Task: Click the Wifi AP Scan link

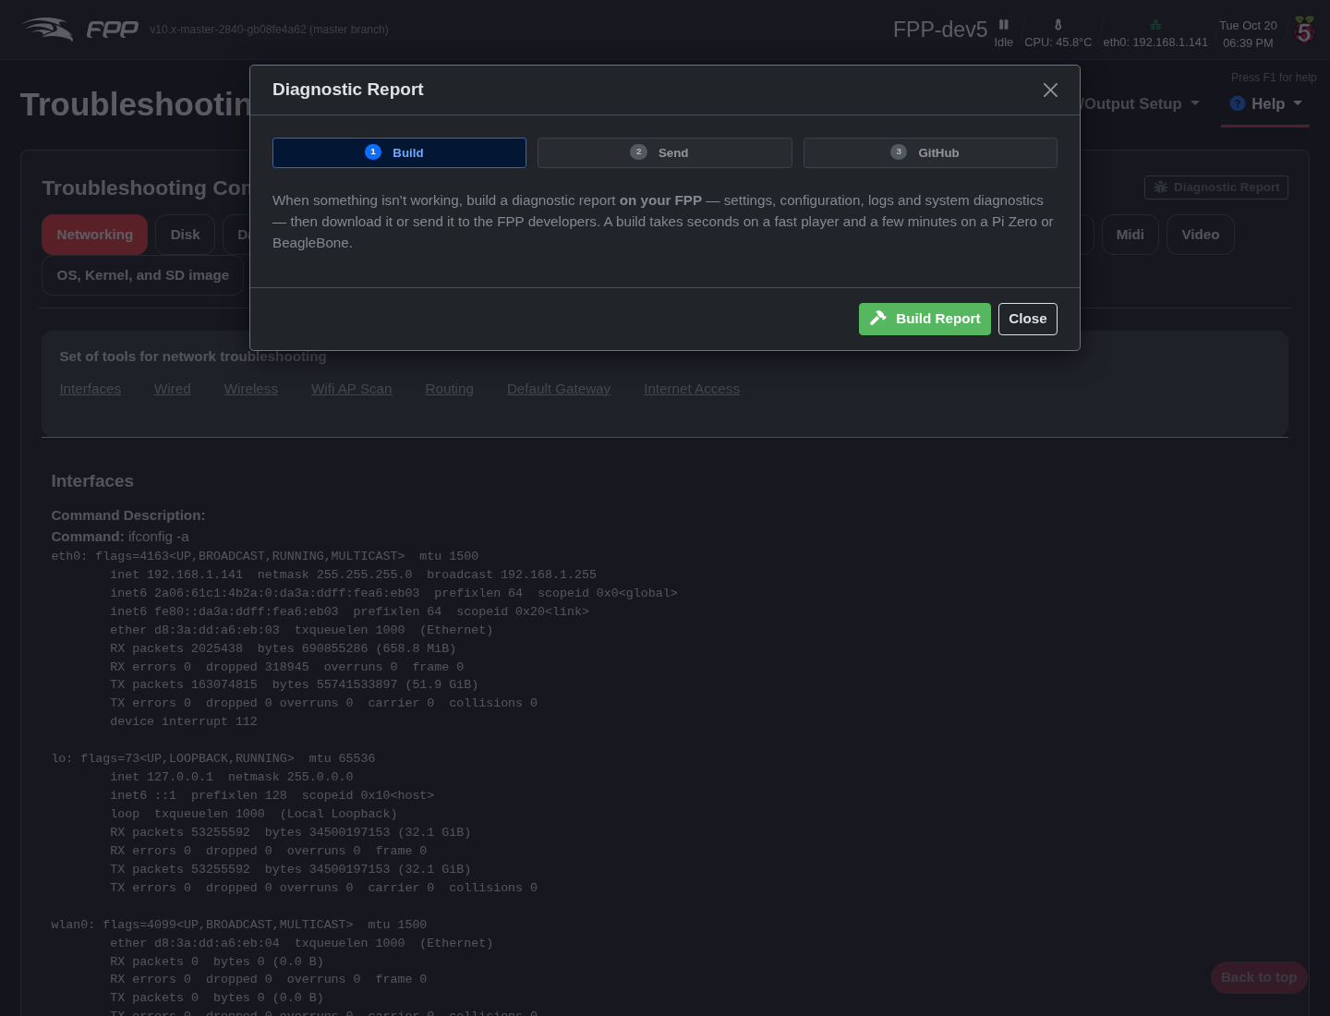Action: [352, 389]
